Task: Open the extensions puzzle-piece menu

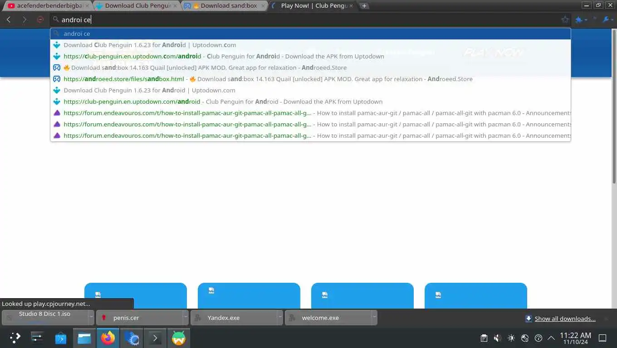Action: (581, 19)
